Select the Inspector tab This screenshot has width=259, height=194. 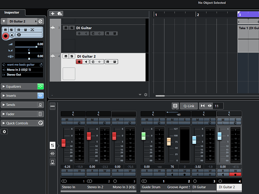(12, 12)
